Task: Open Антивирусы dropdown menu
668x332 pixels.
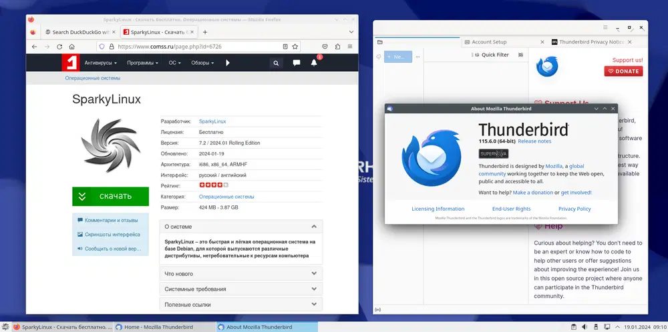Action: [101, 63]
